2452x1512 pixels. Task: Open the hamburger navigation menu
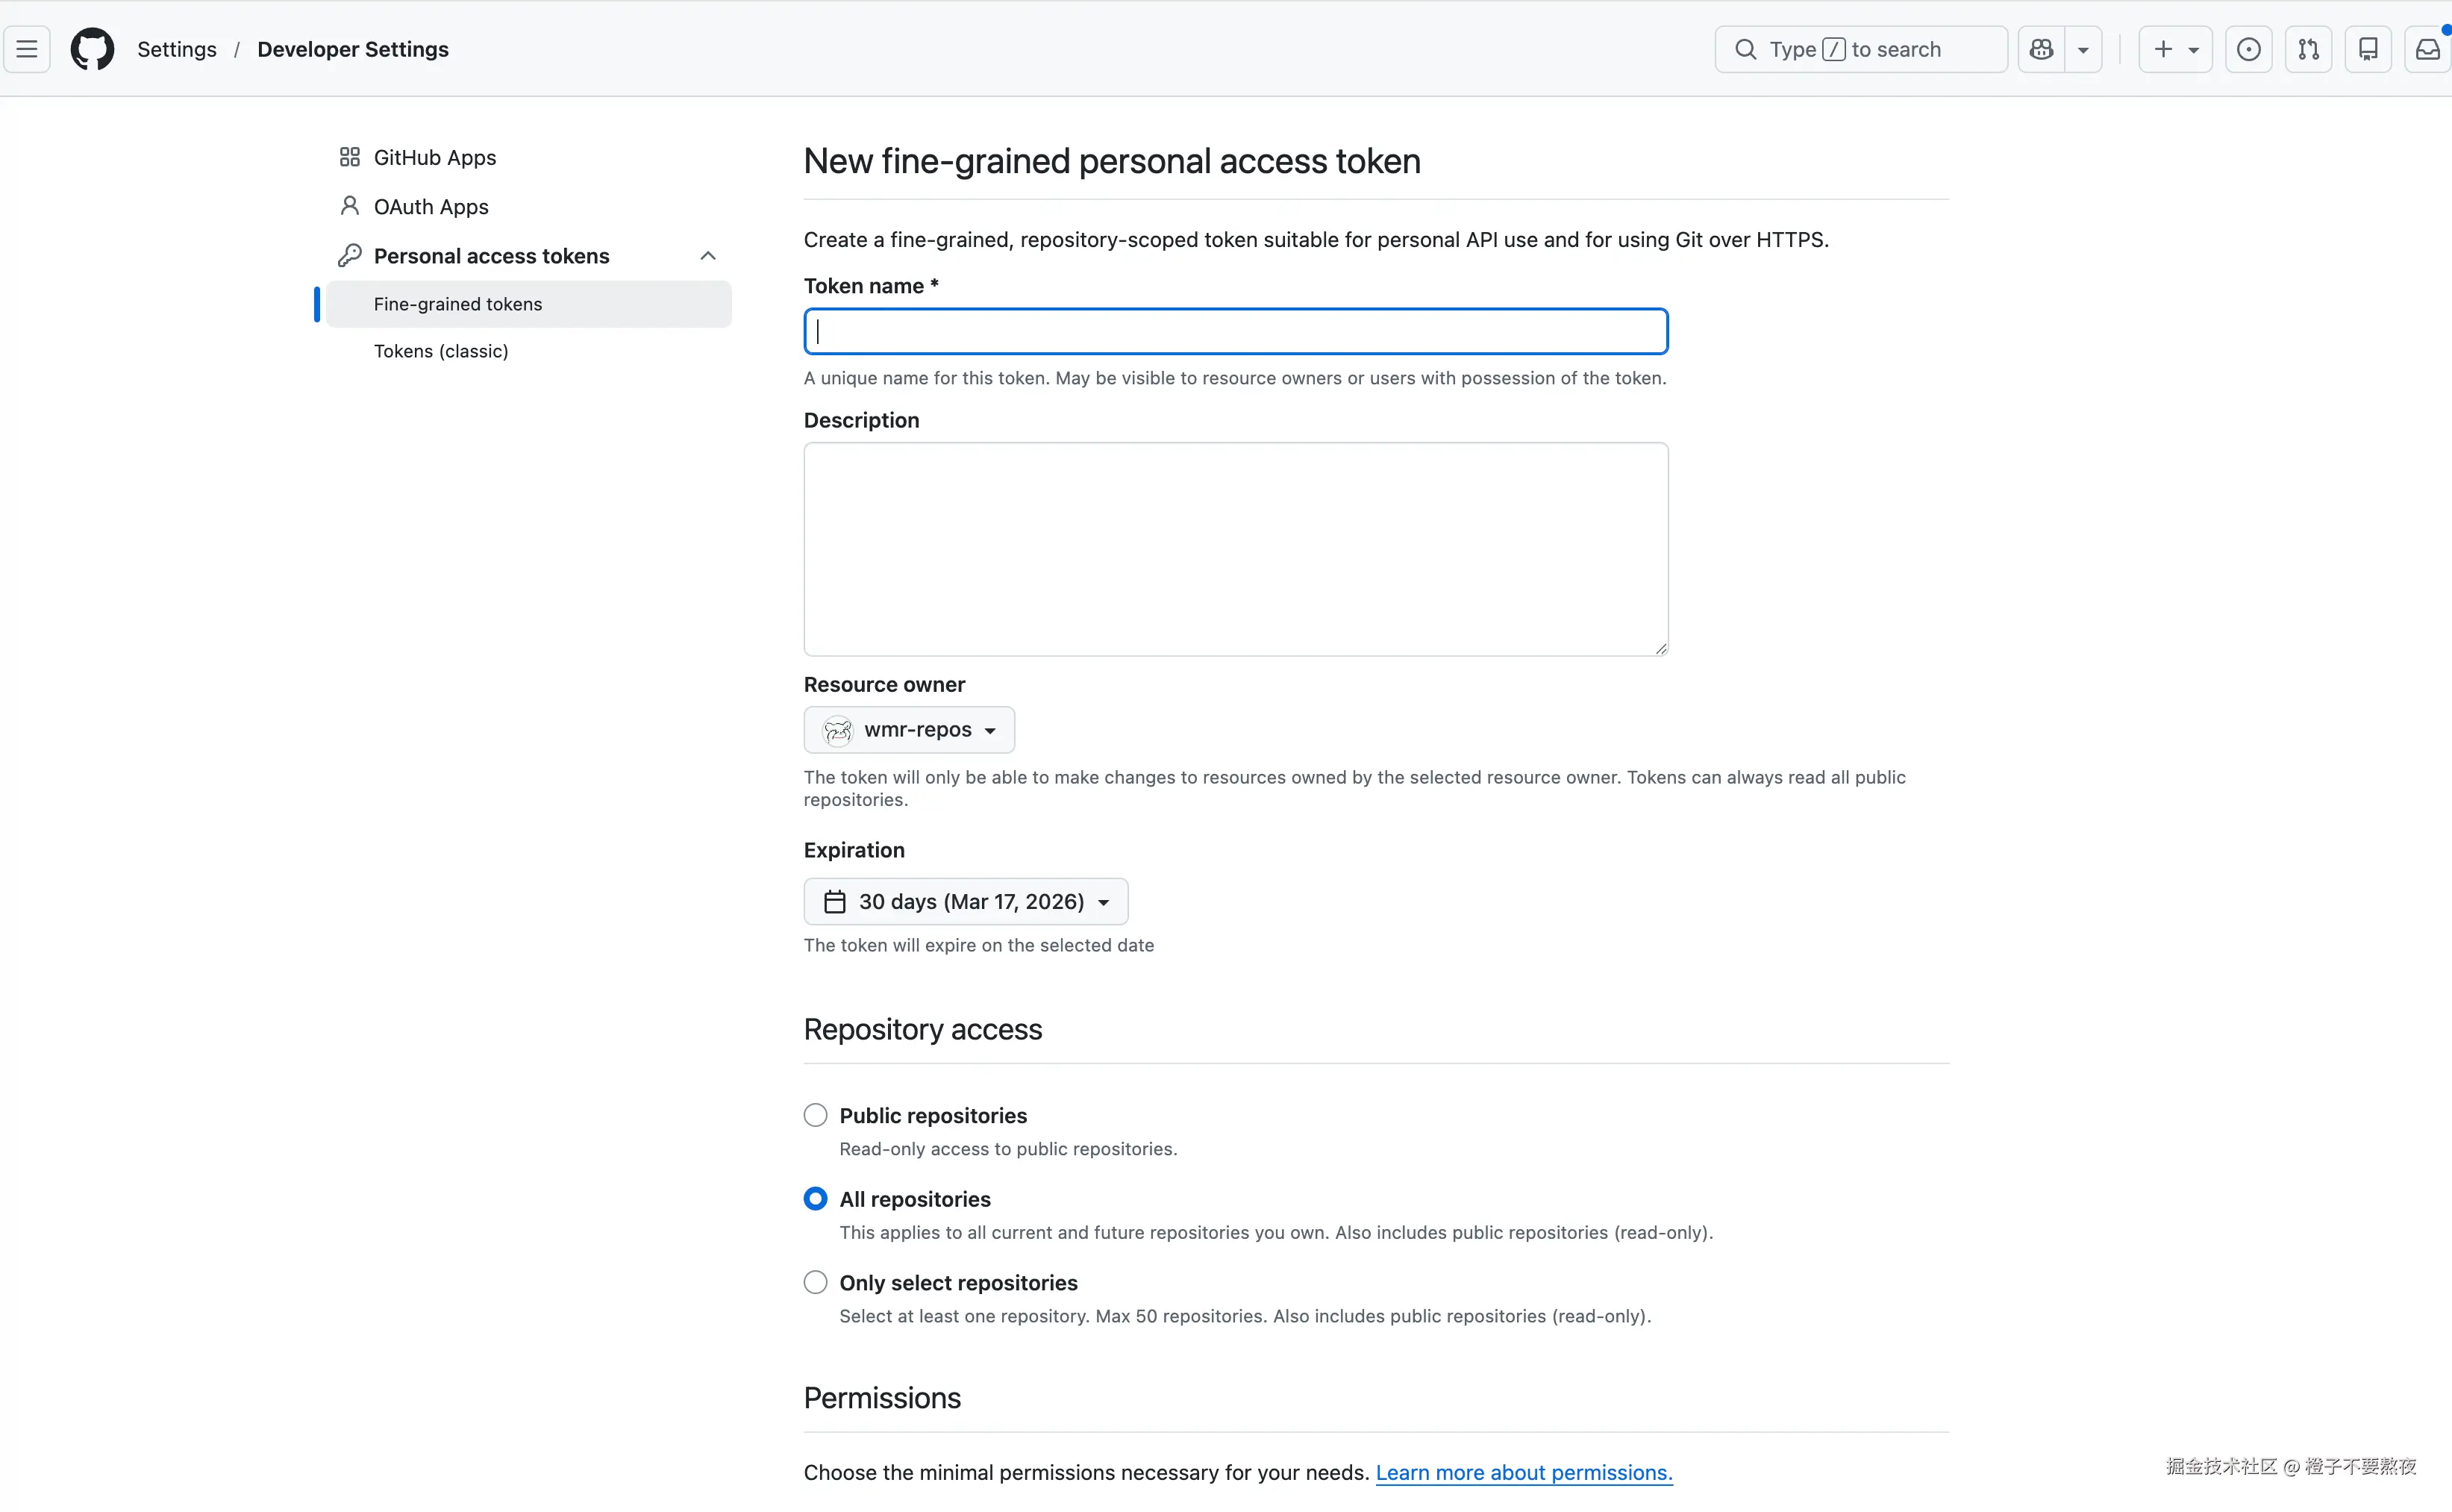click(x=27, y=49)
